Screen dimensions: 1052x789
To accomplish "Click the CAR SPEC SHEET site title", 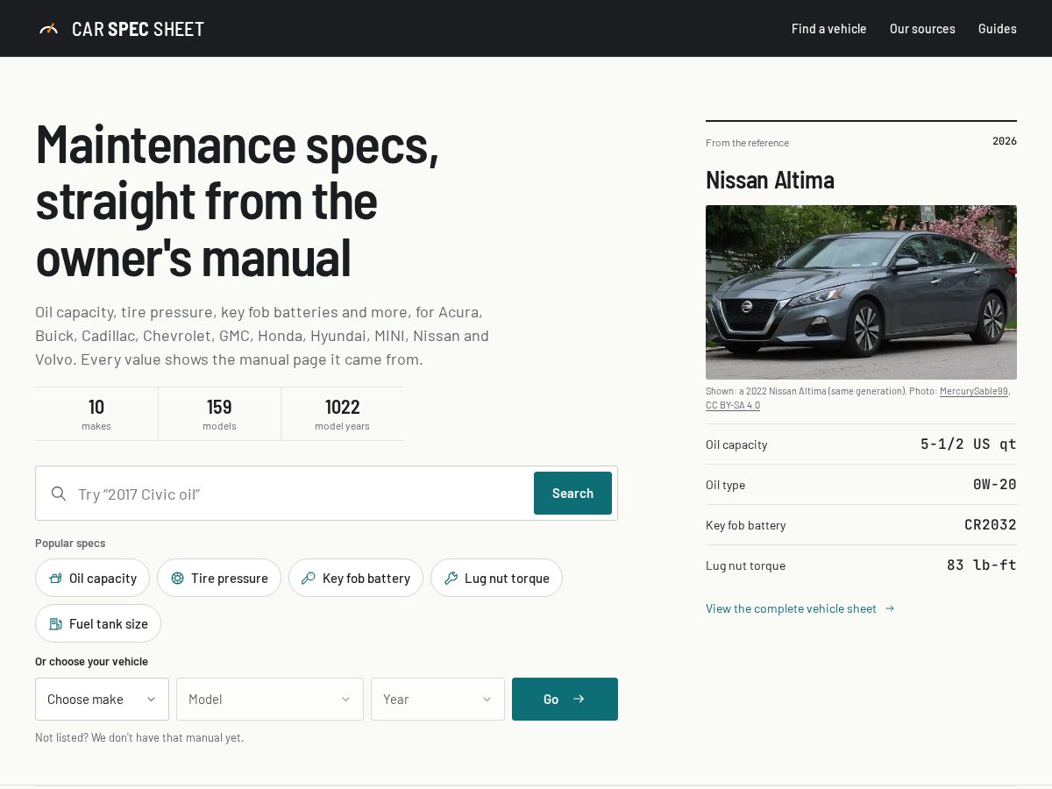I will pos(138,29).
